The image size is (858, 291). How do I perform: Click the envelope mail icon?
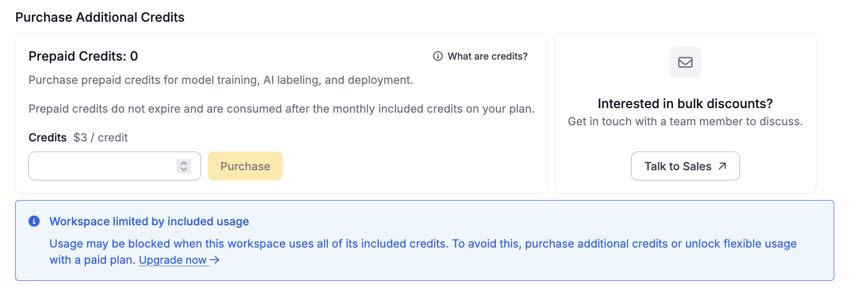tap(685, 62)
